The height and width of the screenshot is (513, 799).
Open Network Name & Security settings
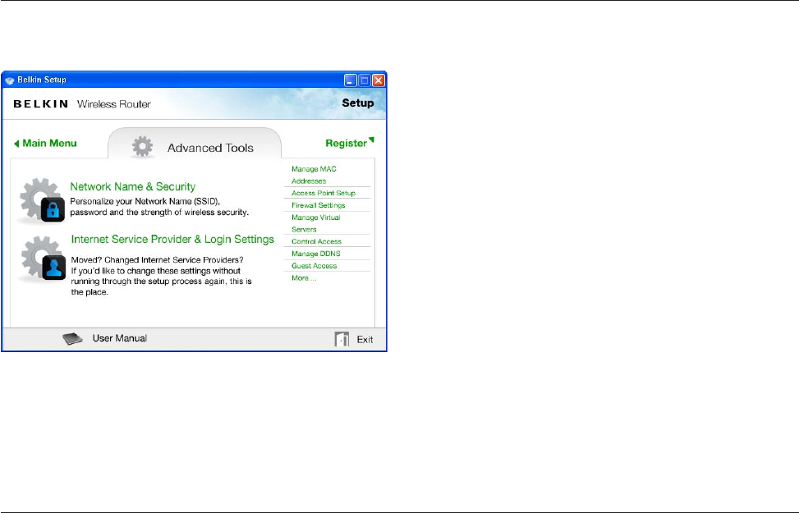[x=132, y=186]
